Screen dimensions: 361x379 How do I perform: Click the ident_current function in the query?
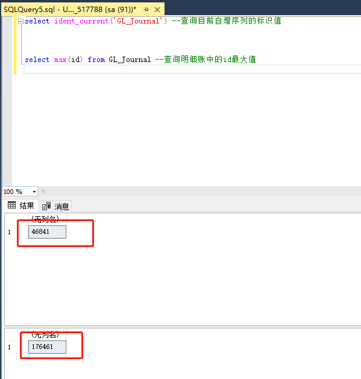click(81, 21)
